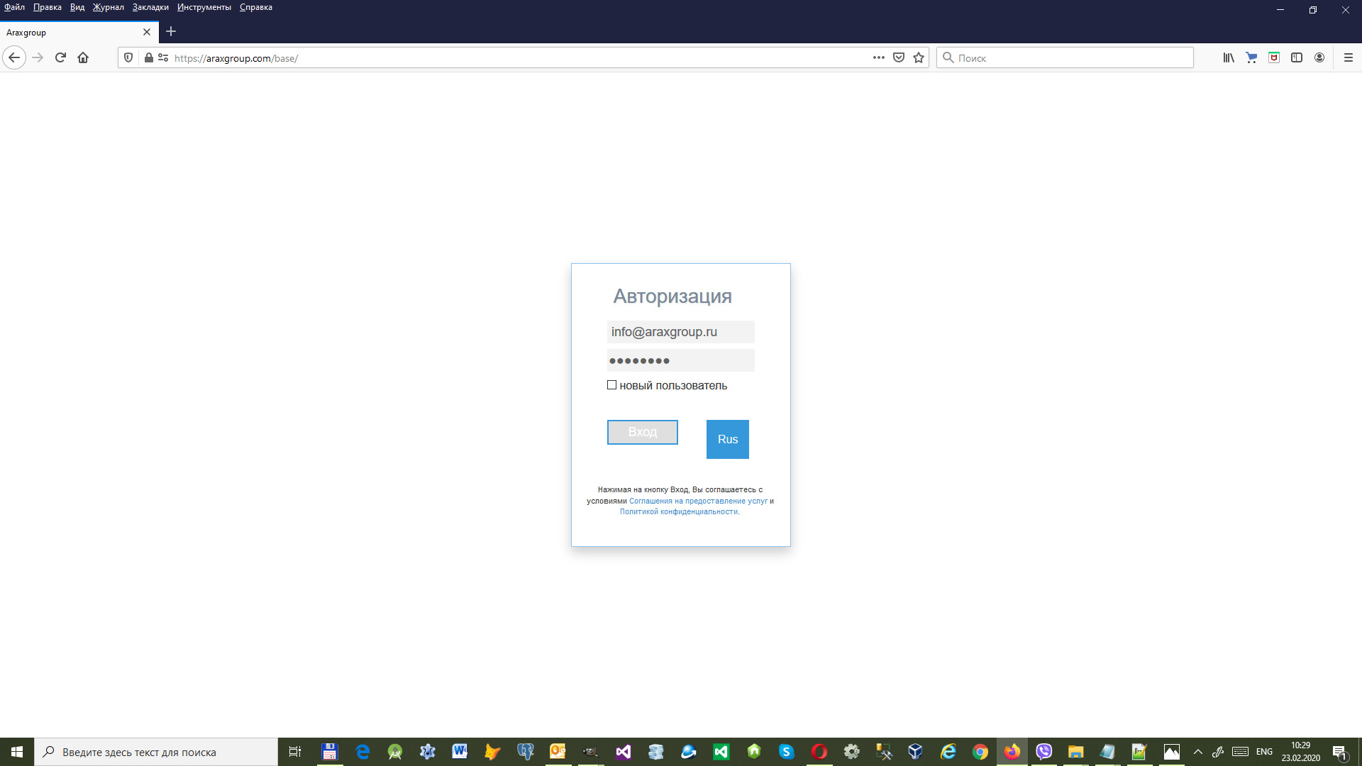Check the новый пользователь checkbox
The image size is (1362, 766).
[611, 385]
